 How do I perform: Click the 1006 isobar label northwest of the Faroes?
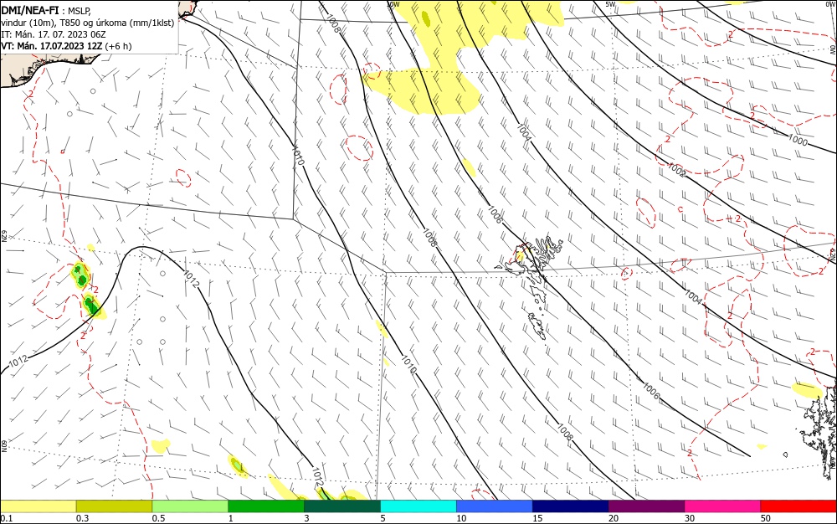coord(495,214)
